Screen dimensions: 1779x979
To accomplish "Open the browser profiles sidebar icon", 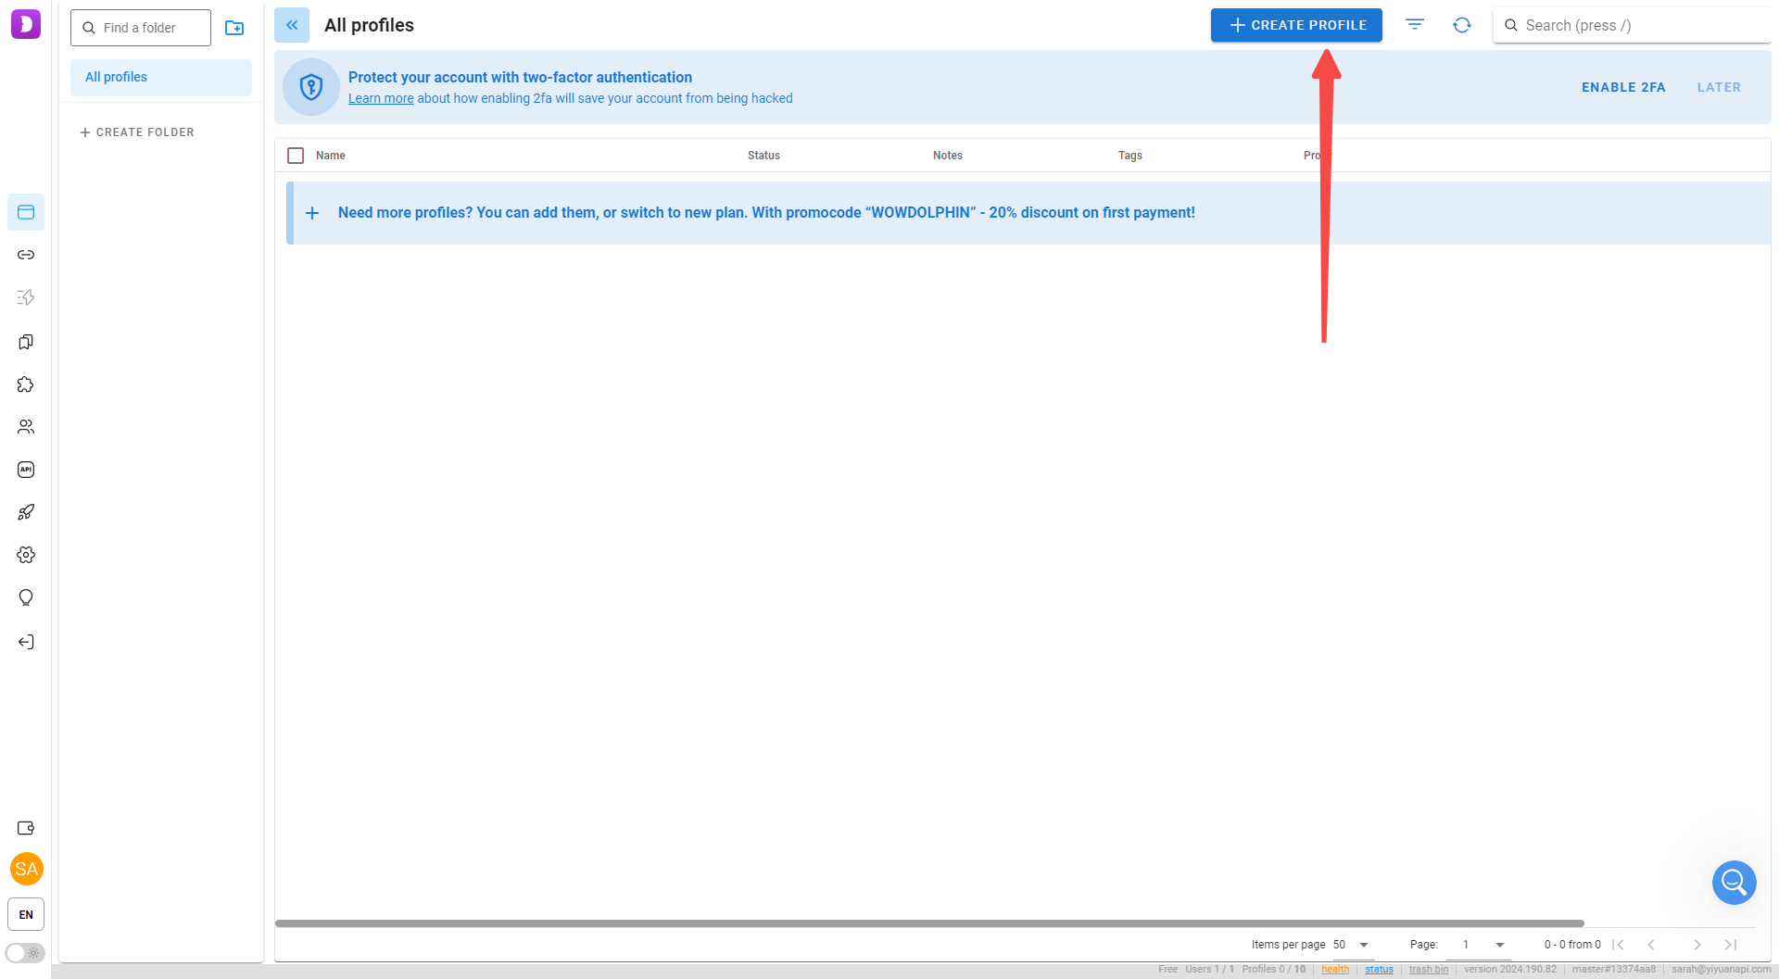I will [x=26, y=212].
